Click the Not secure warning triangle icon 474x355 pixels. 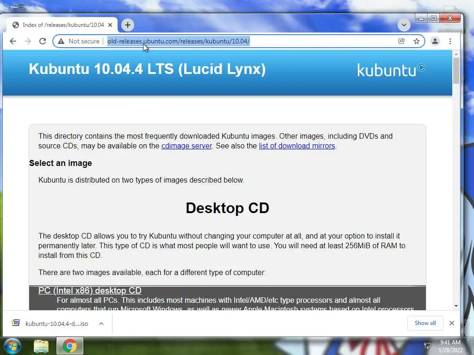click(61, 41)
